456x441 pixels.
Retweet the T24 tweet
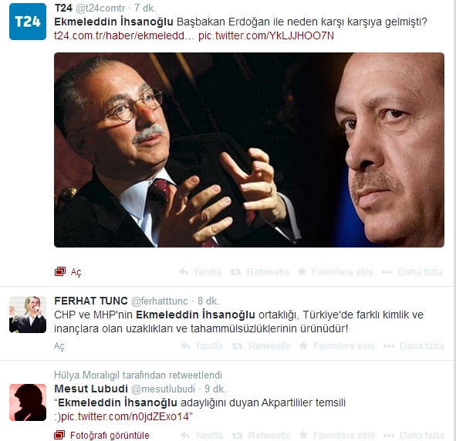(259, 272)
